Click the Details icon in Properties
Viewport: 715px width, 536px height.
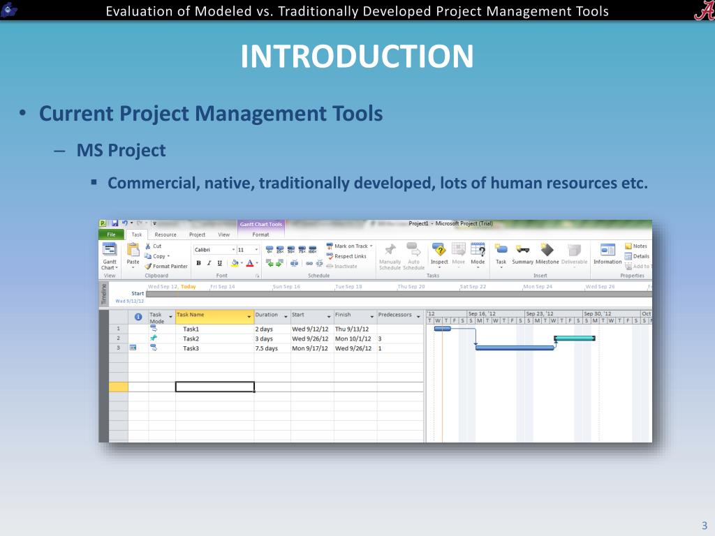click(x=628, y=256)
